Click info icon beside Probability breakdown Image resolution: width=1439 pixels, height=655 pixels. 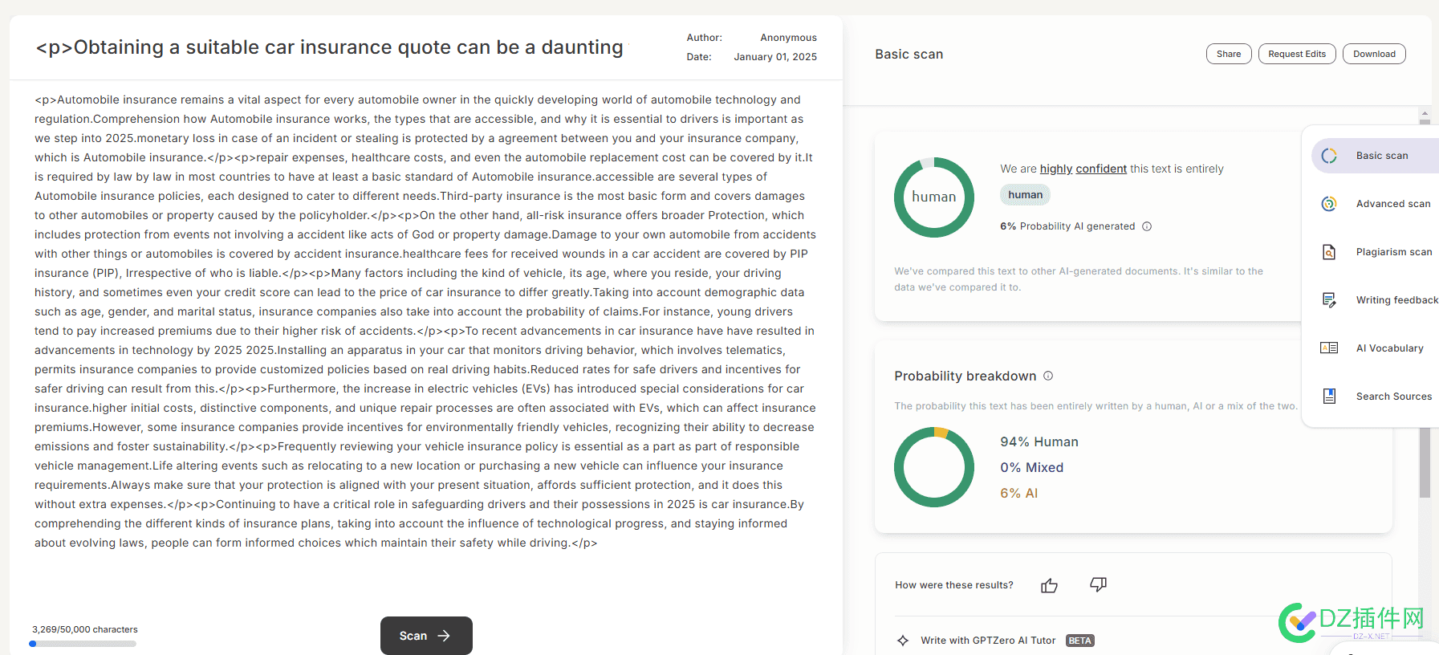(x=1048, y=376)
